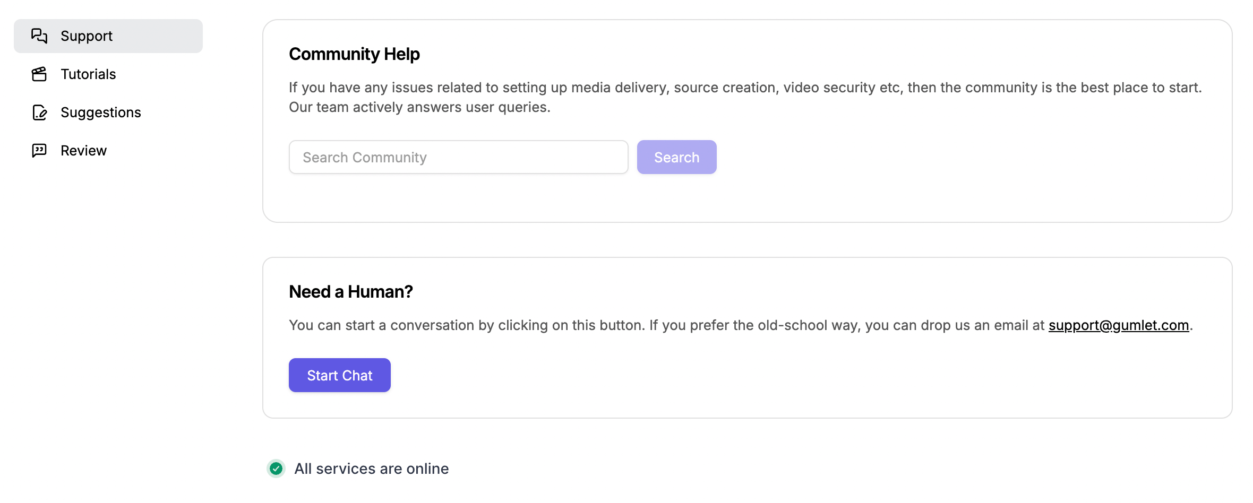Open the support@gumlet.com email link

[x=1119, y=325]
